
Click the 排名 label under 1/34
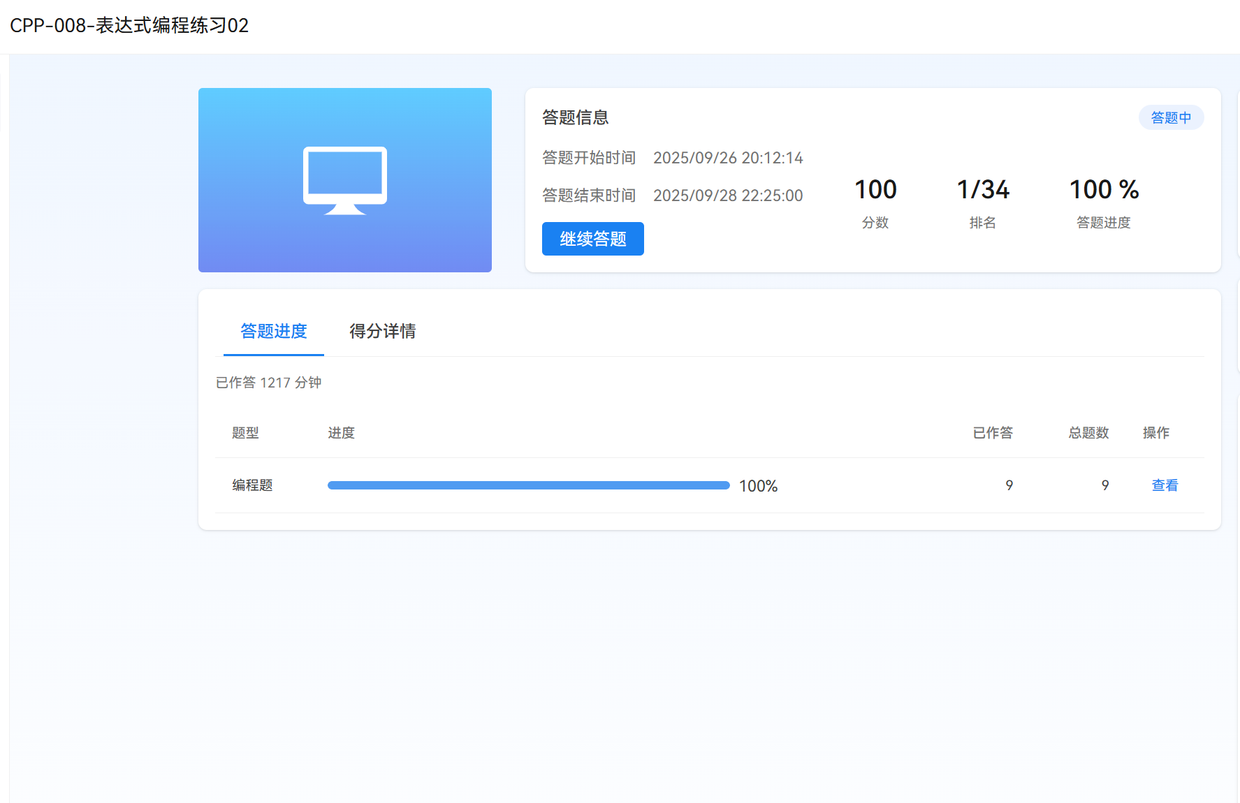pos(983,223)
